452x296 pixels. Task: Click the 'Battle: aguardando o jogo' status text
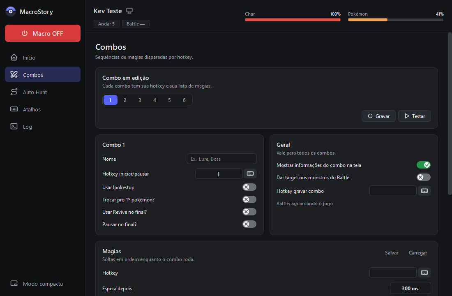[304, 203]
